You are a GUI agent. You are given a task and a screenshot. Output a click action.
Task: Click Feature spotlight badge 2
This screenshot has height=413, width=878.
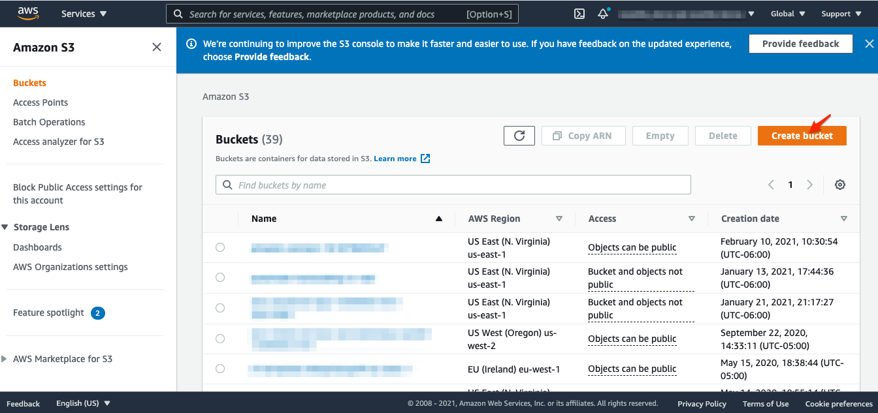pyautogui.click(x=98, y=313)
